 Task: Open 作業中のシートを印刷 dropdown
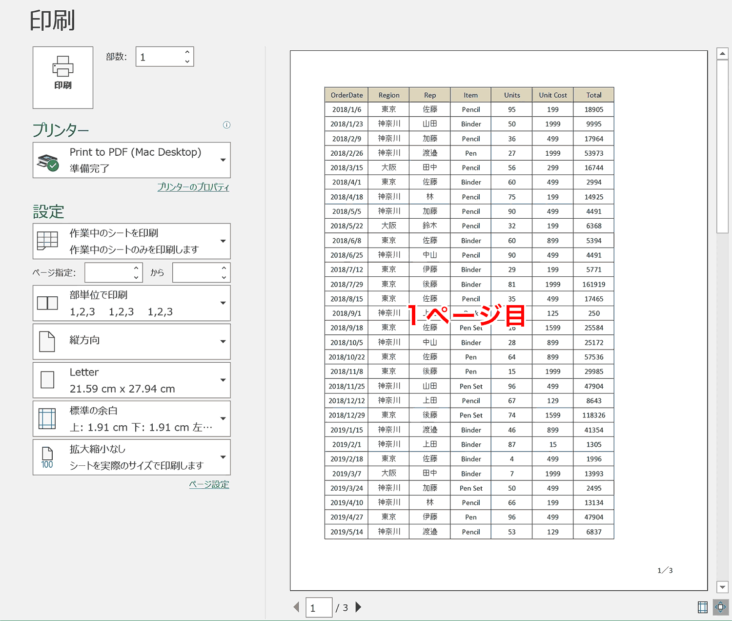coord(132,241)
